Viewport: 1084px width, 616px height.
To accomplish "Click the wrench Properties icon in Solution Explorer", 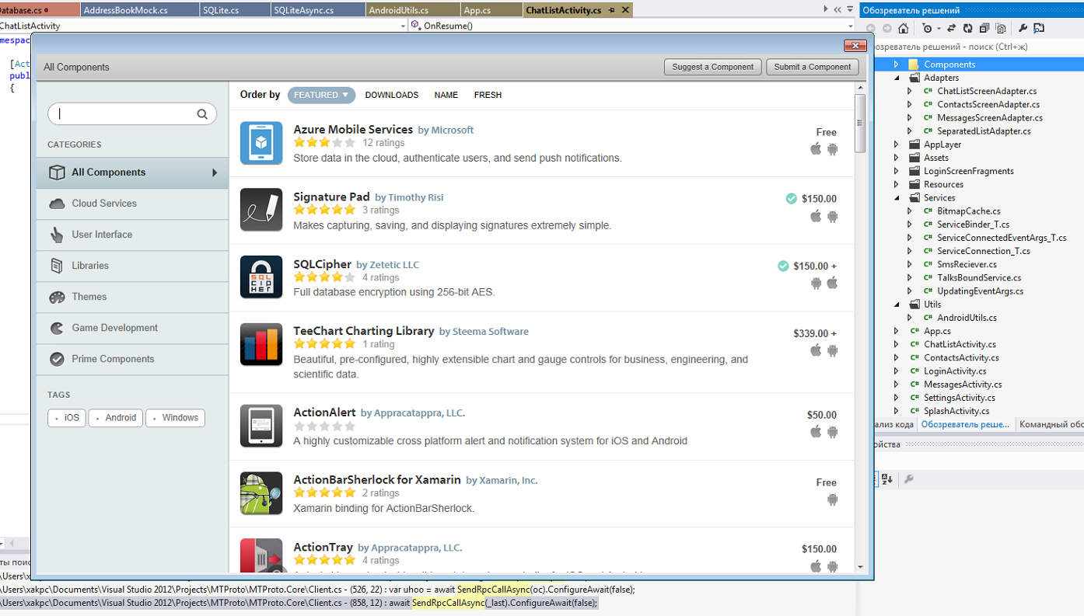I will (1023, 28).
